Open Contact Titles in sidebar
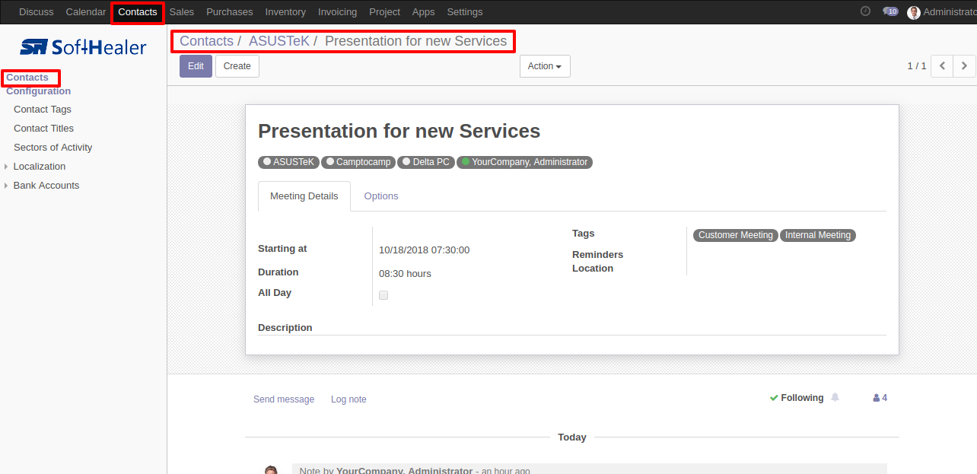This screenshot has height=474, width=977. tap(44, 129)
